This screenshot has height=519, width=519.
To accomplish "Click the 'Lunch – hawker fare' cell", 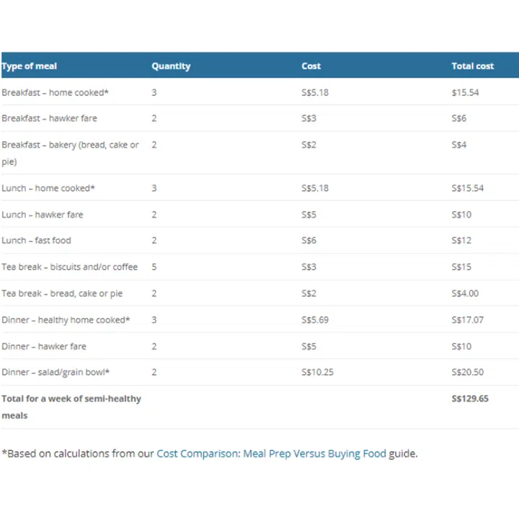I will click(x=43, y=215).
